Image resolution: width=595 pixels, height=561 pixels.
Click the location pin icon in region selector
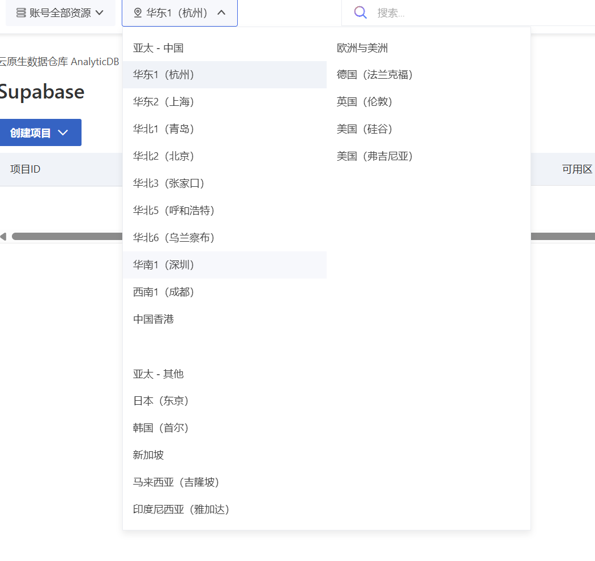(138, 13)
